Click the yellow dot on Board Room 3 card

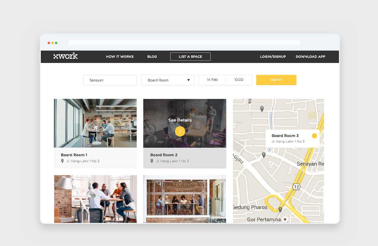314,136
